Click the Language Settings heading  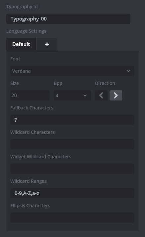tap(26, 31)
